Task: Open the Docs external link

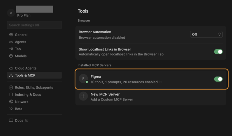Action: 19,120
